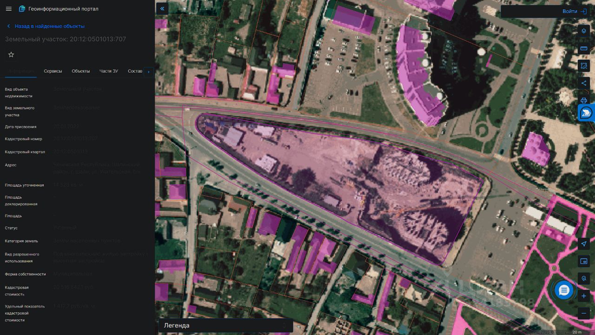Click the Площадь декларированная label
The image size is (595, 335).
[21, 201]
